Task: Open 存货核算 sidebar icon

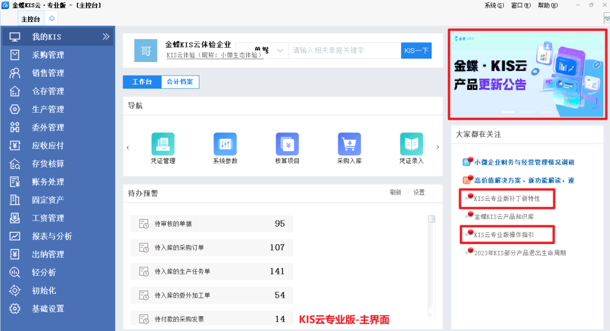Action: tap(15, 164)
